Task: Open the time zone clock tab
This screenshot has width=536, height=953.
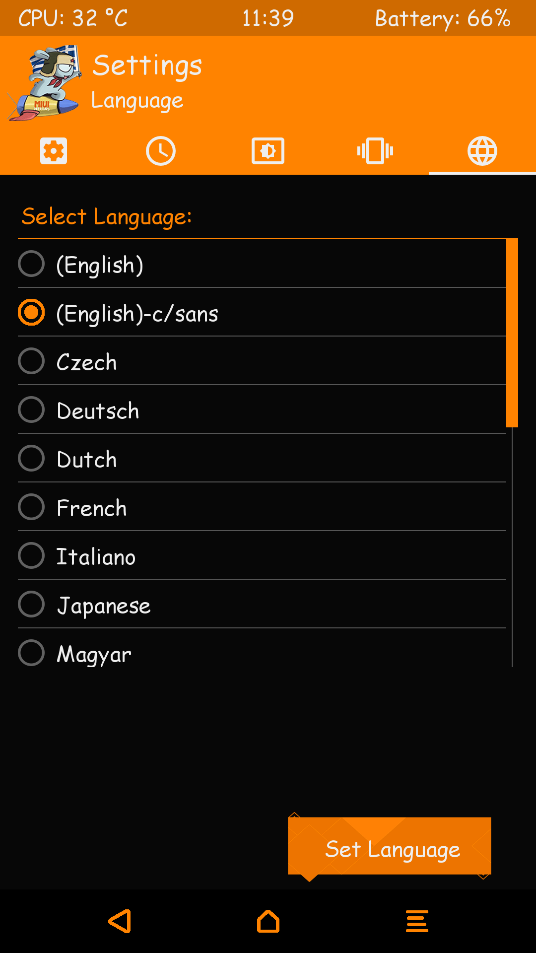Action: [161, 151]
